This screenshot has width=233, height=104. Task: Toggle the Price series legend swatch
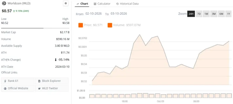point(80,25)
